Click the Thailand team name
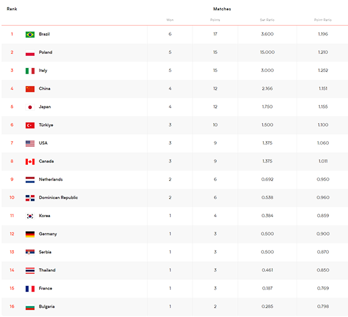The width and height of the screenshot is (348, 317). coord(47,270)
